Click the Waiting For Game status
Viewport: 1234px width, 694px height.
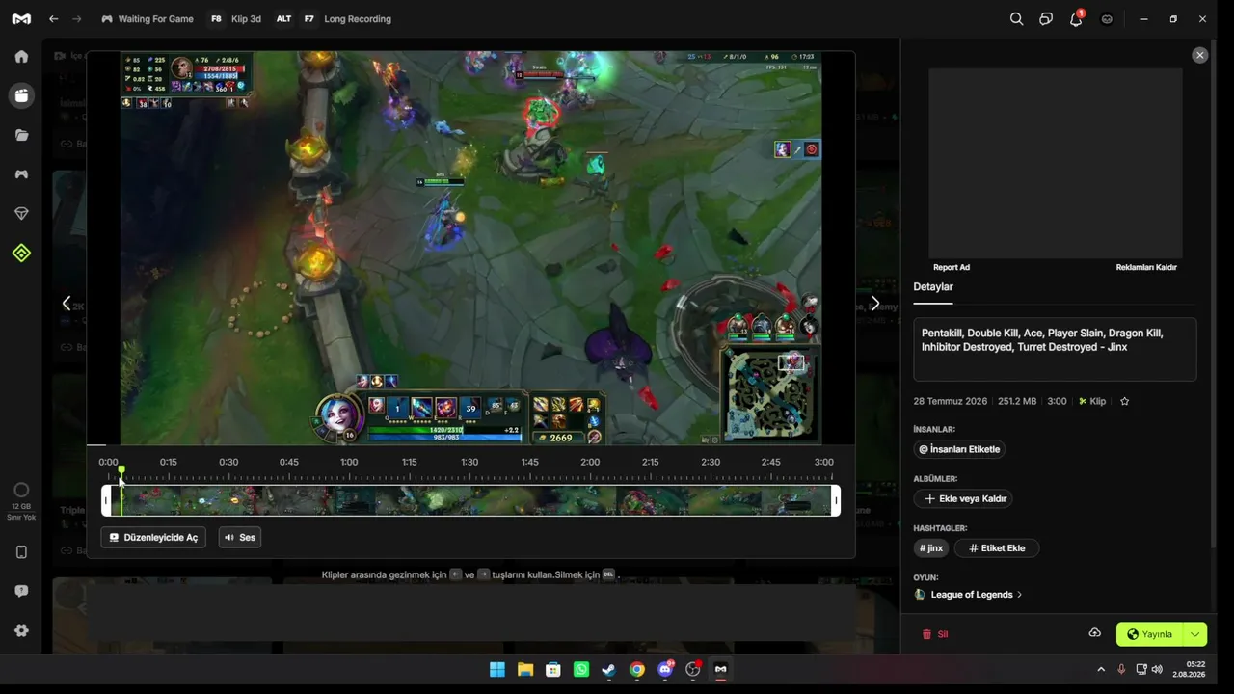click(x=147, y=19)
